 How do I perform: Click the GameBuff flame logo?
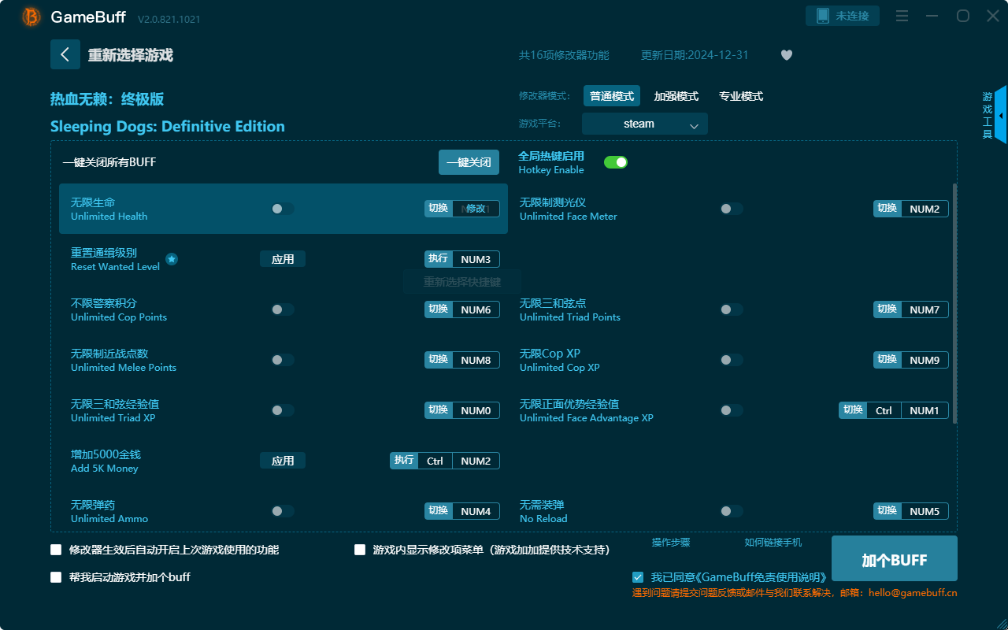[x=31, y=17]
